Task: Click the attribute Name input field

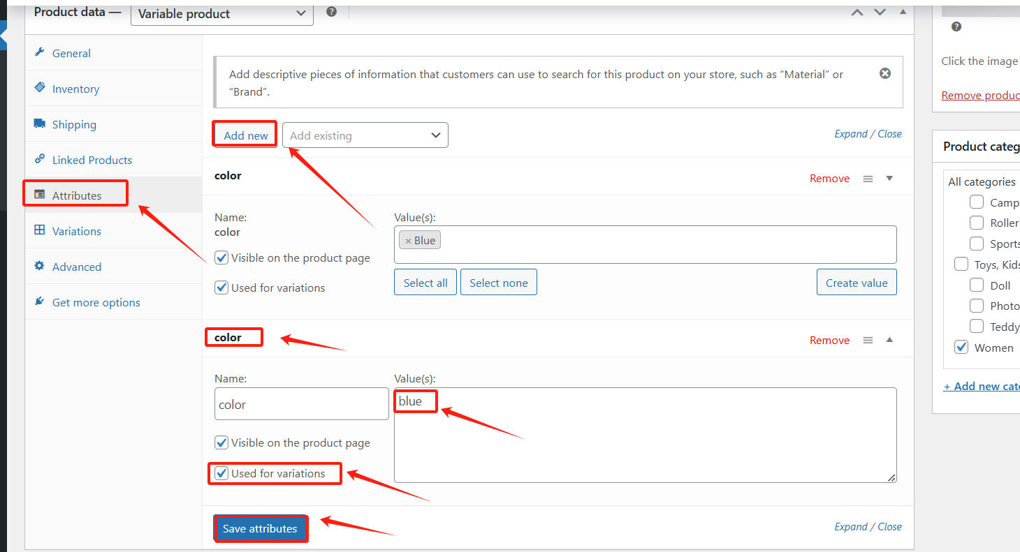Action: tap(301, 404)
